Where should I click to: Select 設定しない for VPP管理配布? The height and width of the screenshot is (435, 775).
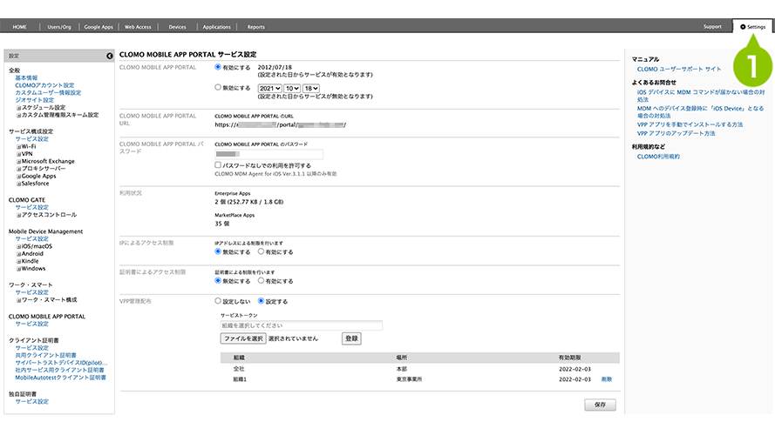217,301
